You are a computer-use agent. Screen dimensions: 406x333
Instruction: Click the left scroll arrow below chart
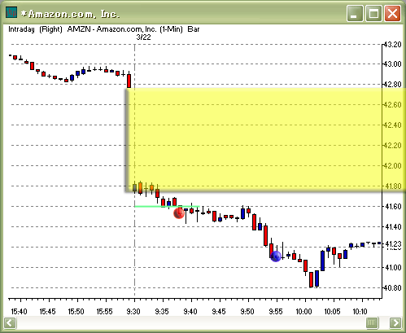pyautogui.click(x=11, y=323)
